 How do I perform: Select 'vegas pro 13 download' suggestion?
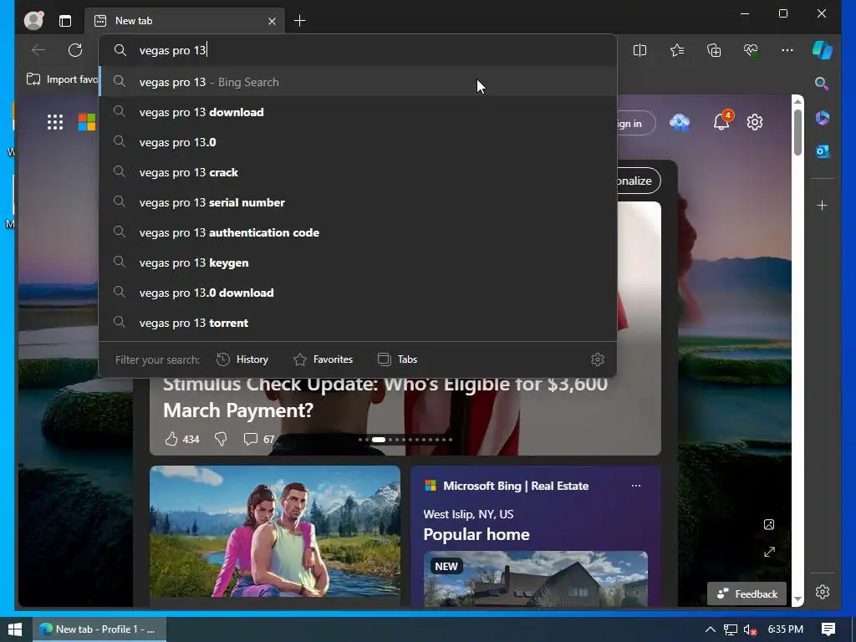(x=358, y=112)
